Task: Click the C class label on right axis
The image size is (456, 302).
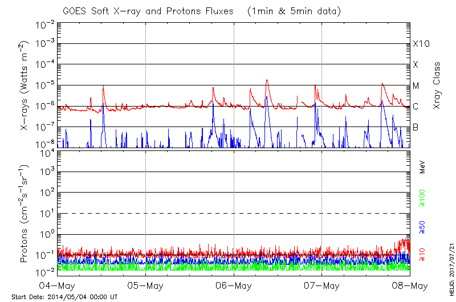Action: click(x=416, y=107)
